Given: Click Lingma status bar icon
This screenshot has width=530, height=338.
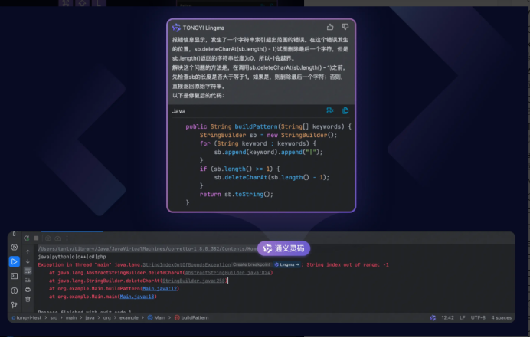Looking at the screenshot, I should click(433, 318).
